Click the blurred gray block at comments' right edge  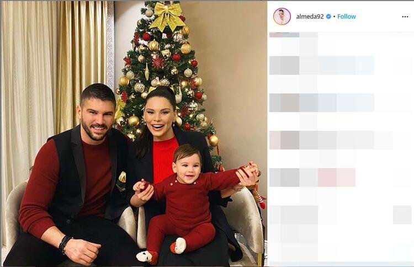pyautogui.click(x=402, y=215)
